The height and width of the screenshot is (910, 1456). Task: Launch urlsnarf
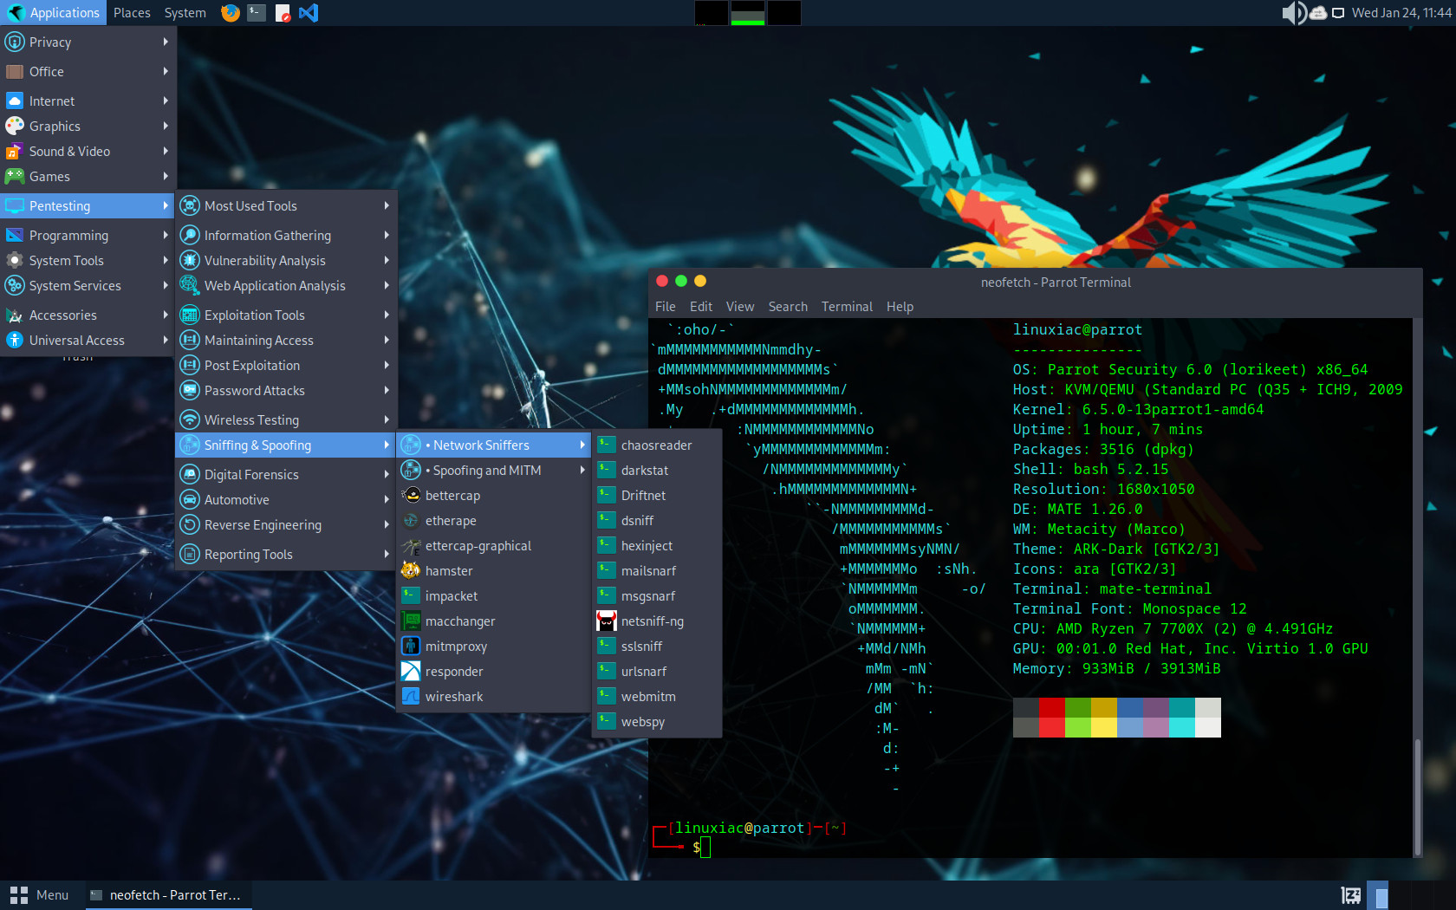[x=657, y=672]
